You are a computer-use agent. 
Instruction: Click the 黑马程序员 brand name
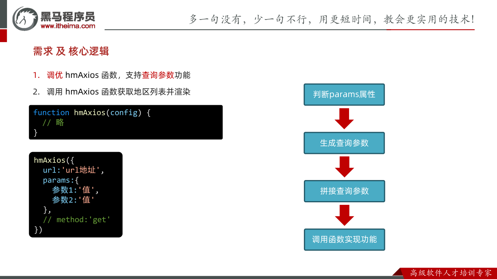coord(68,16)
